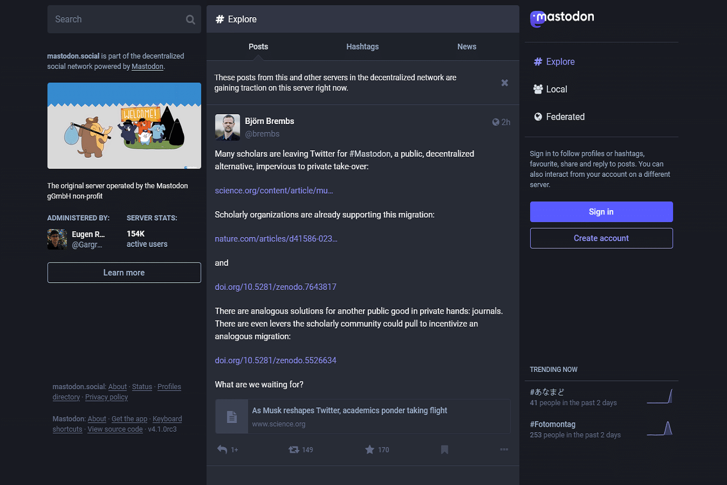Click the 154K active users stat

pyautogui.click(x=147, y=239)
